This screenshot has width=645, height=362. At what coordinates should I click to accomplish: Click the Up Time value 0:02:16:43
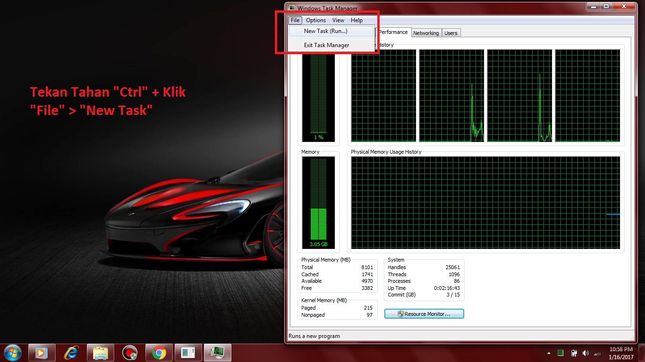447,288
